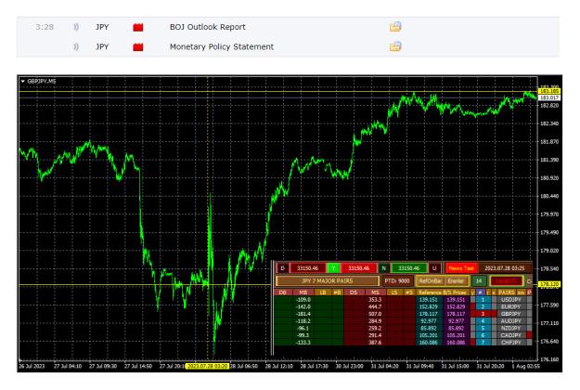Image resolution: width=580 pixels, height=390 pixels.
Task: Open the Monetary Policy Statement event
Action: pyautogui.click(x=222, y=47)
